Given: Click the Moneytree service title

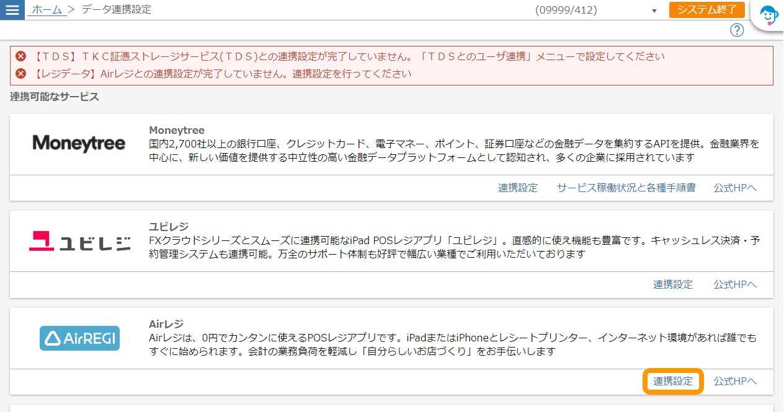Looking at the screenshot, I should pyautogui.click(x=177, y=130).
